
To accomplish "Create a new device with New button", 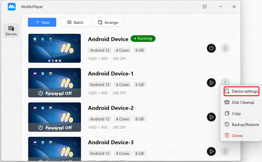I will [42, 22].
